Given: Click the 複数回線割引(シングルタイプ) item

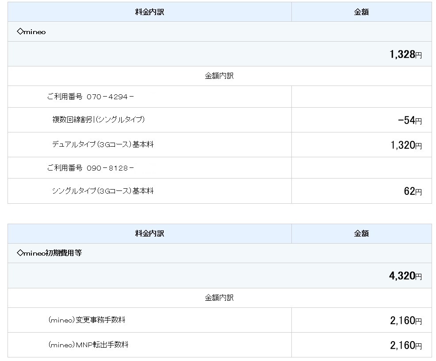Looking at the screenshot, I should [98, 120].
